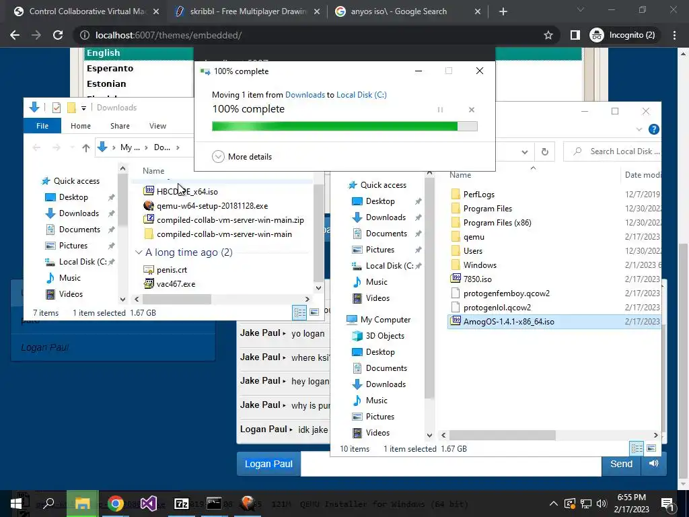Select PerfLogs folder
This screenshot has height=517, width=689.
479,195
